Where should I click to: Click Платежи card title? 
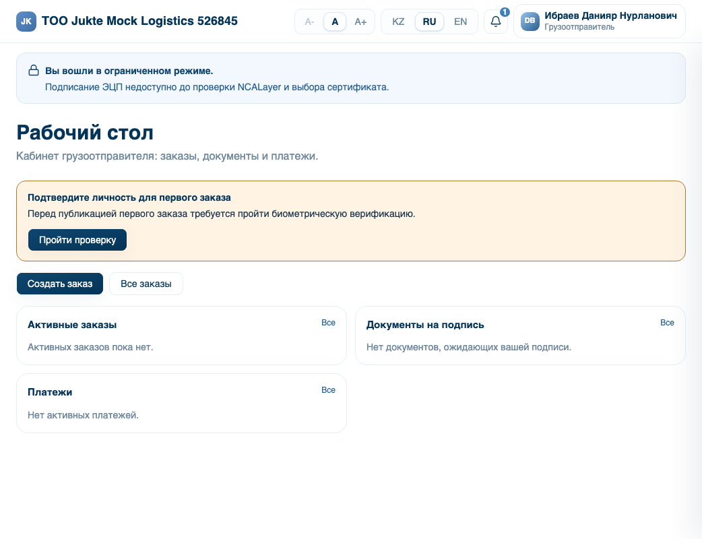50,392
